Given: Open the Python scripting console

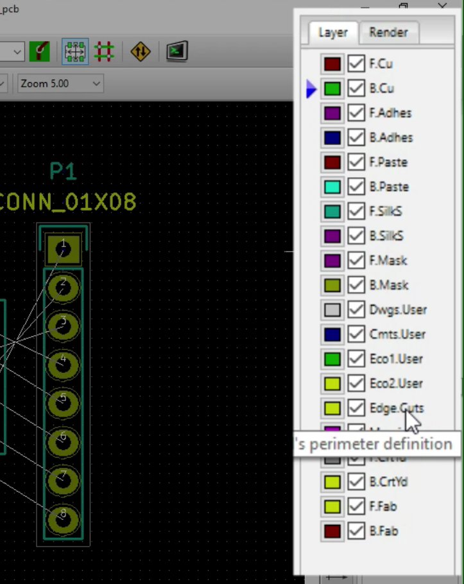Looking at the screenshot, I should [x=176, y=51].
